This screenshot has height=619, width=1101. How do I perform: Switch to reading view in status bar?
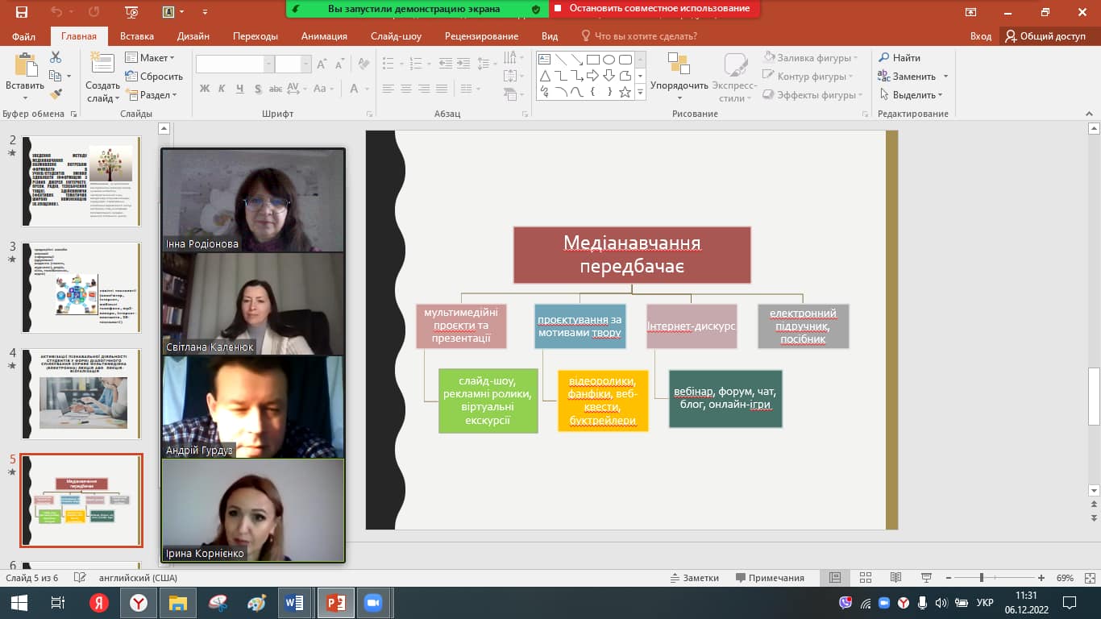pos(895,578)
